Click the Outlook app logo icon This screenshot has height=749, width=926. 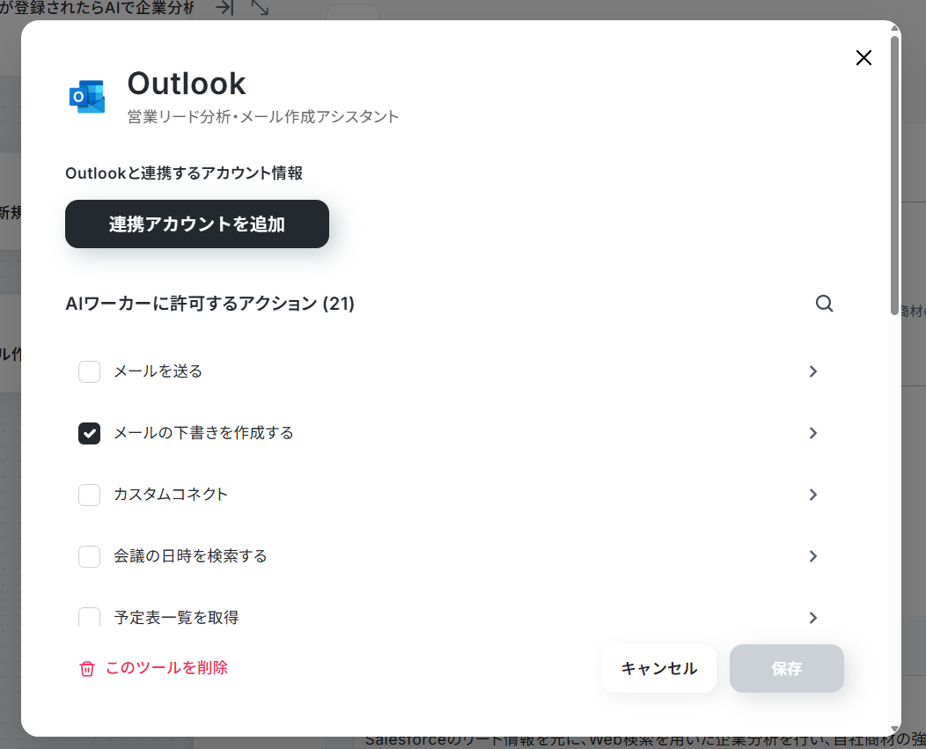(x=87, y=96)
